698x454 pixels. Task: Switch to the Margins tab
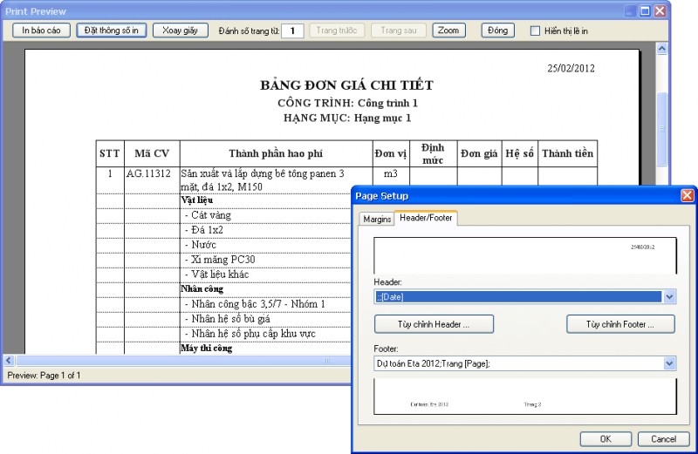pos(376,219)
